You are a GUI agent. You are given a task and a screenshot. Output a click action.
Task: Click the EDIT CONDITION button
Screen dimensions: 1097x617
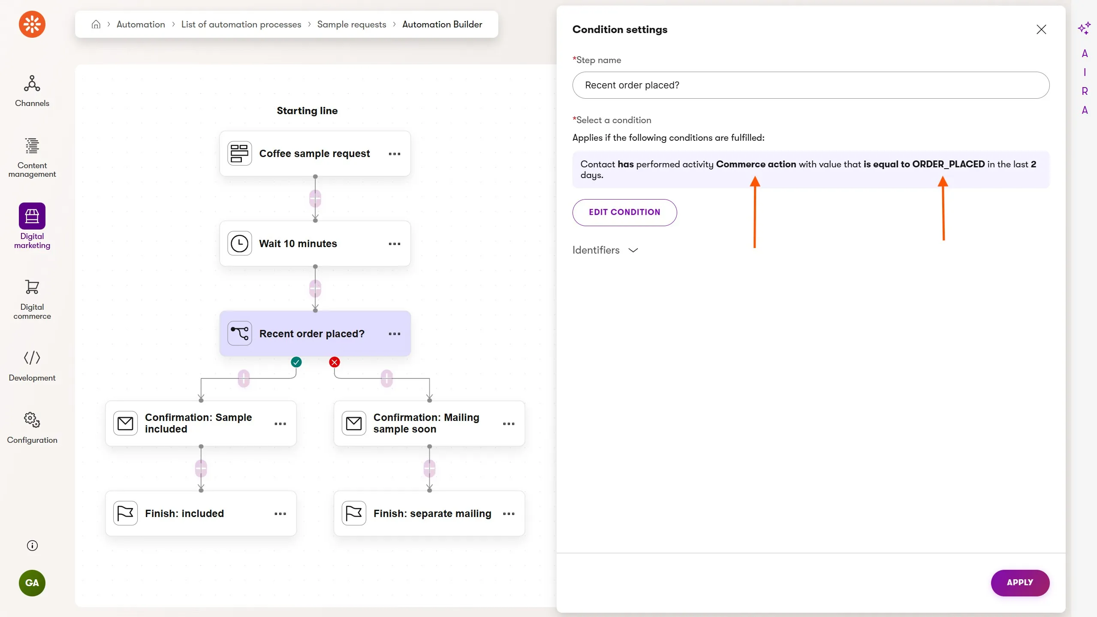click(x=624, y=212)
